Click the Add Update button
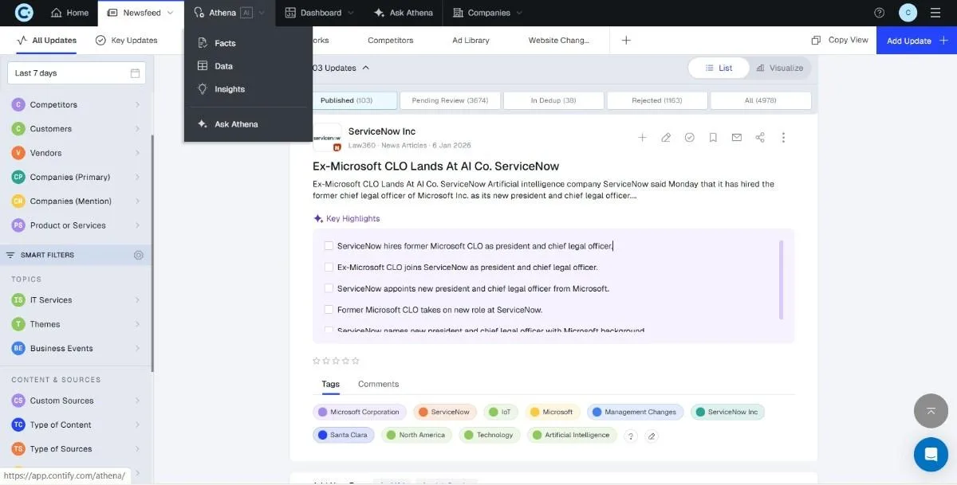Image resolution: width=957 pixels, height=485 pixels. [x=916, y=40]
